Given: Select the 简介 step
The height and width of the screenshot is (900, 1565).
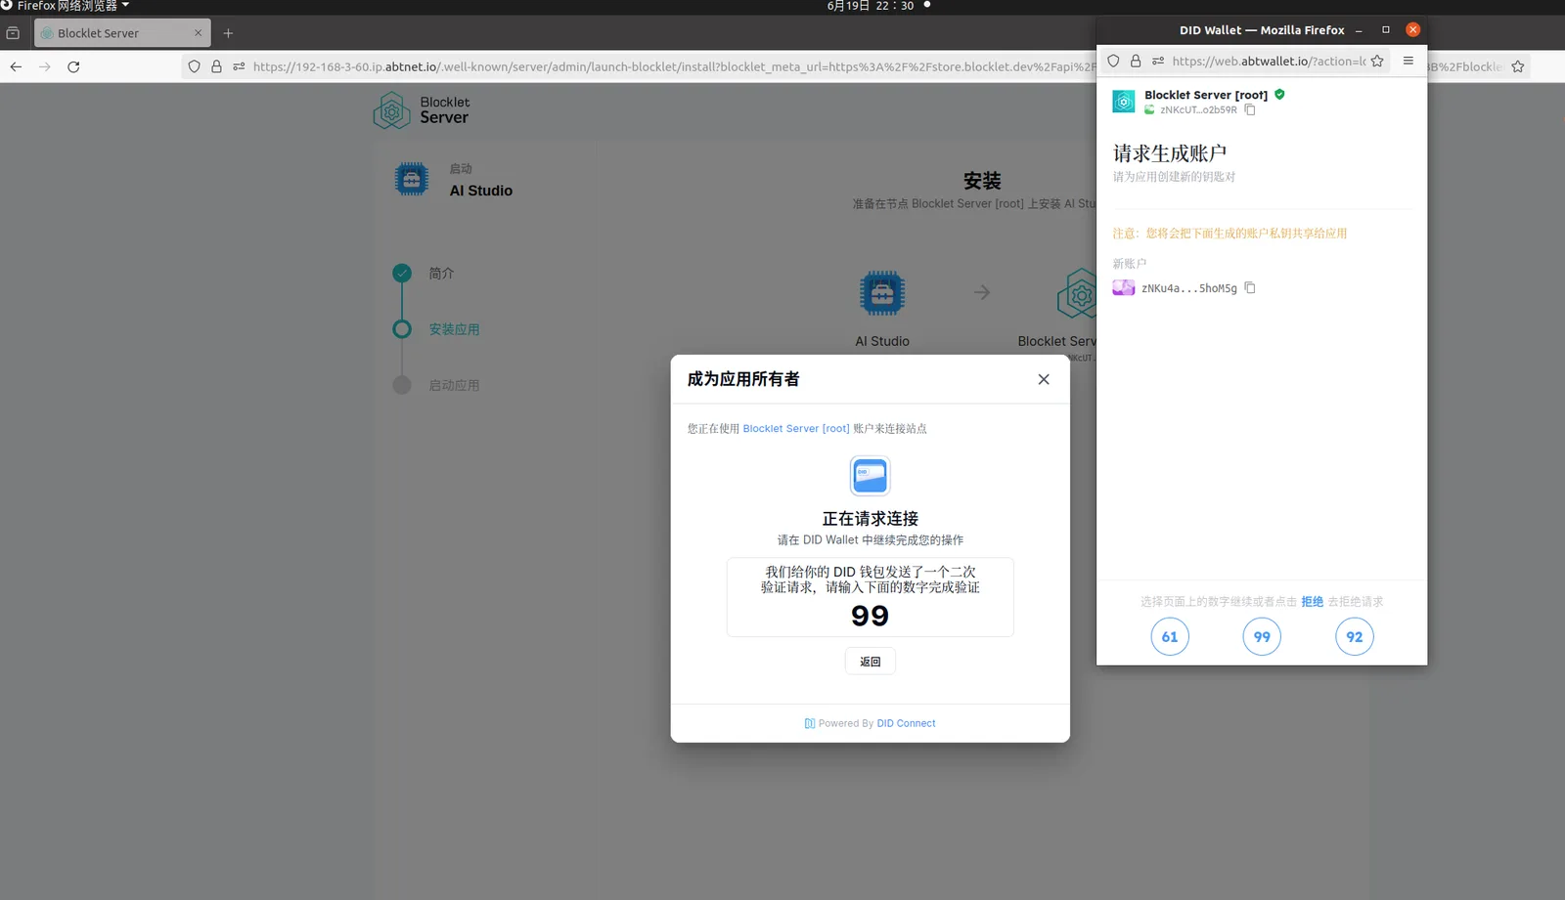Looking at the screenshot, I should tap(441, 274).
